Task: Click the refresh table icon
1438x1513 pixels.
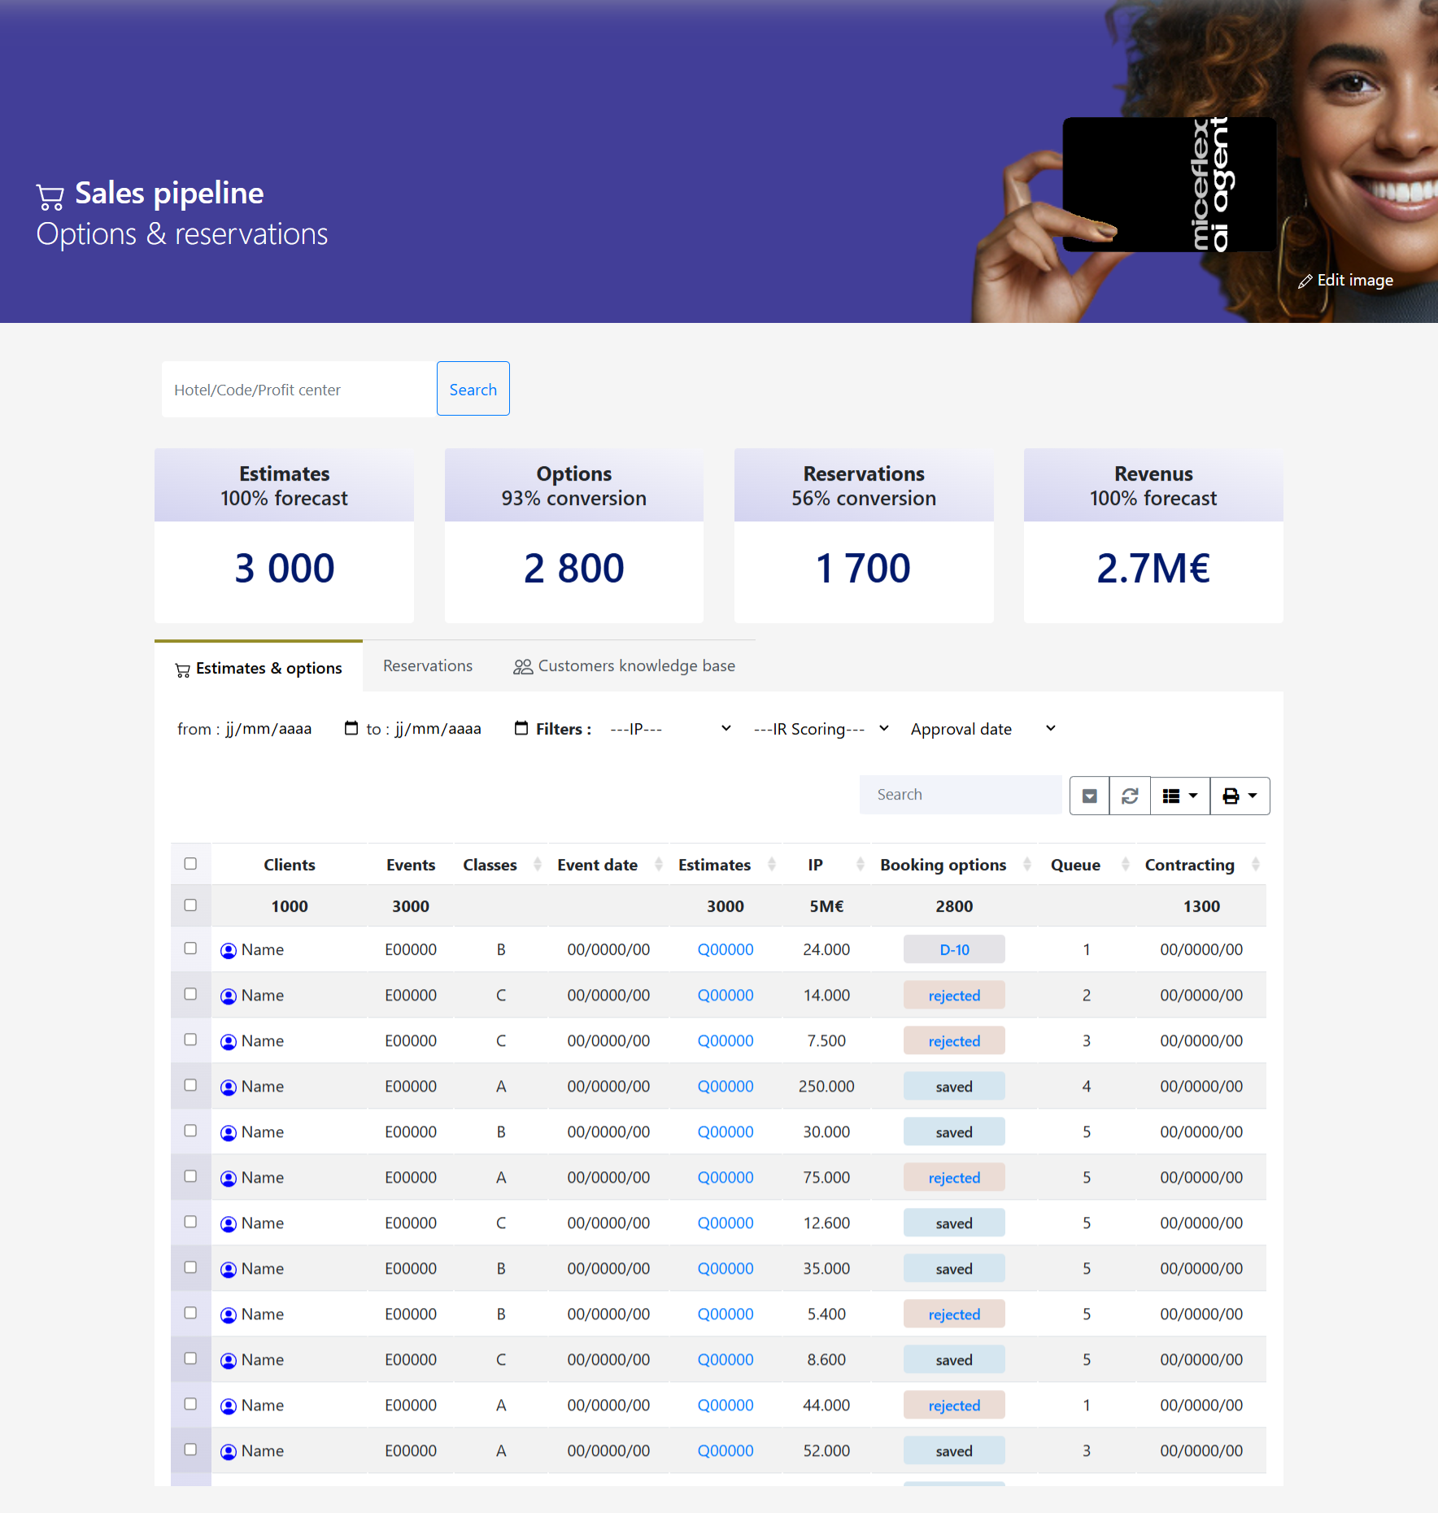Action: point(1130,796)
